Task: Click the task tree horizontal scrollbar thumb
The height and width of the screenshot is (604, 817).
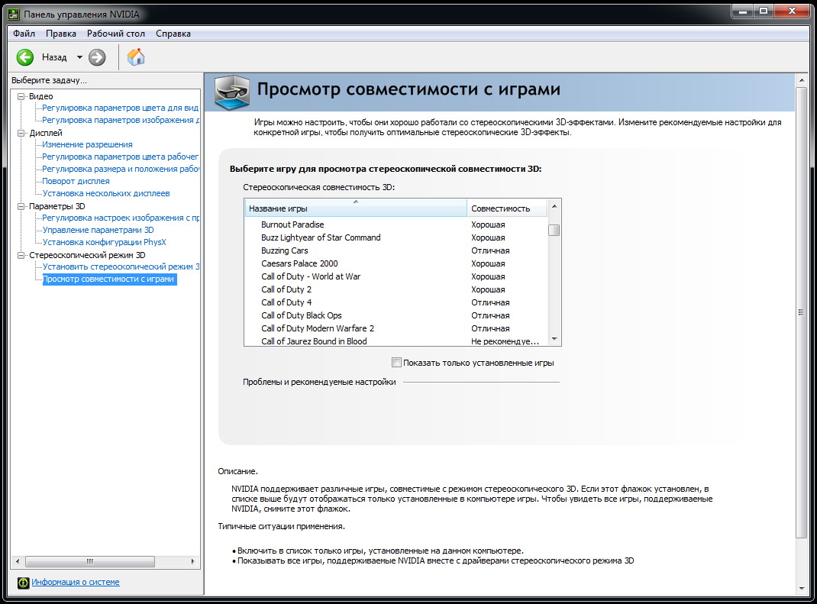Action: click(90, 561)
